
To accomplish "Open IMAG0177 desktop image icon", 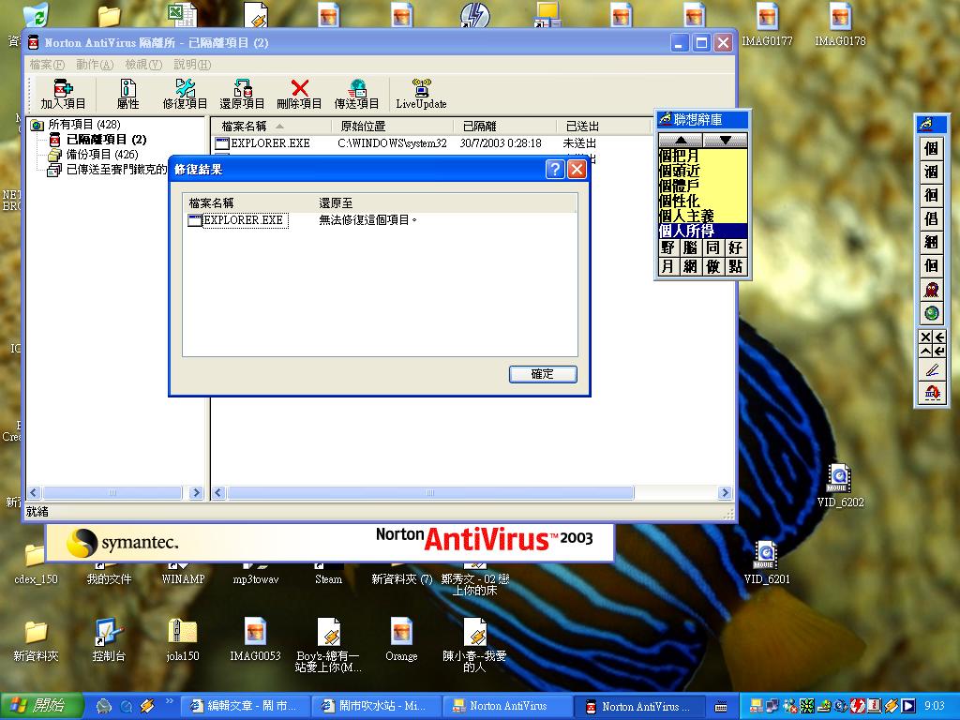I will click(x=767, y=24).
